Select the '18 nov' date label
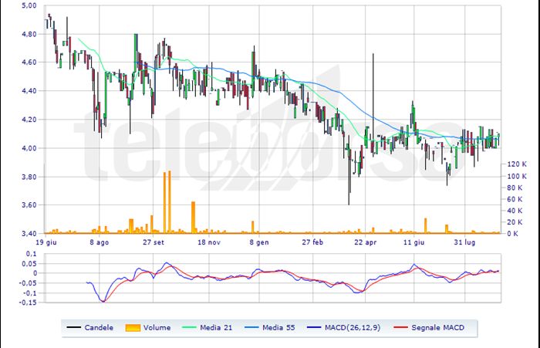Image resolution: width=540 pixels, height=348 pixels. coord(209,242)
